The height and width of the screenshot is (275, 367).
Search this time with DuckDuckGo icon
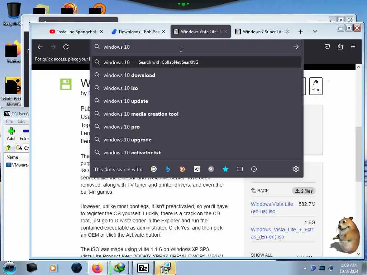[x=182, y=169]
